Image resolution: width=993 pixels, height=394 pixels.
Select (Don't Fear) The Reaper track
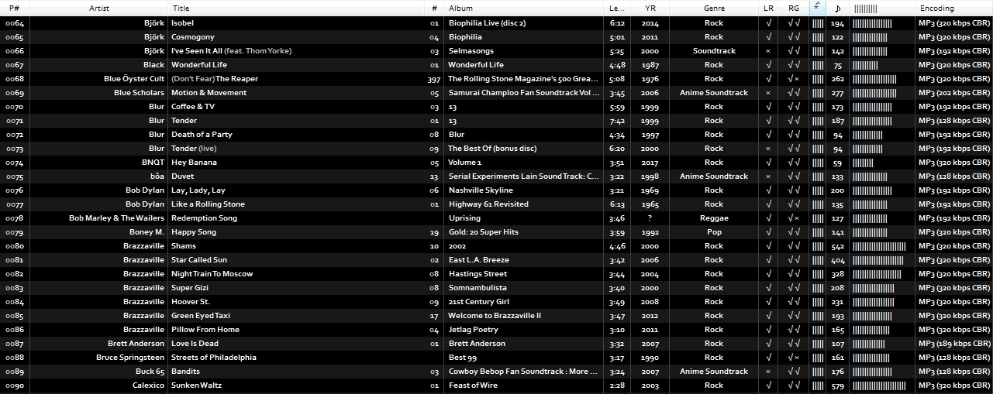tap(215, 79)
